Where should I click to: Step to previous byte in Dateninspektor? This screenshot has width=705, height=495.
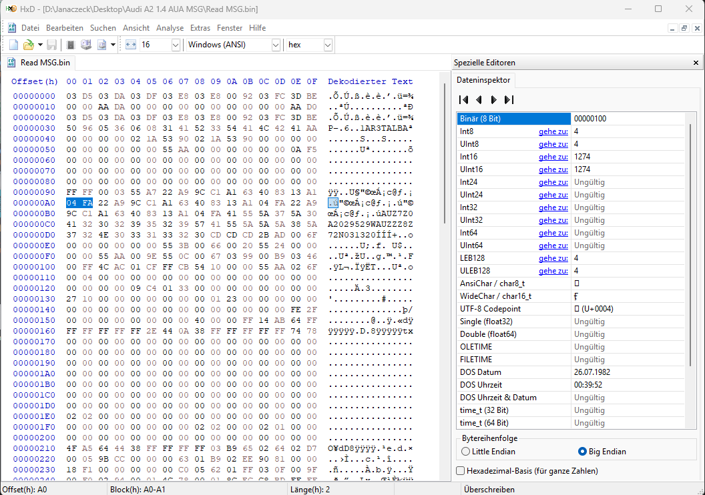coord(479,99)
